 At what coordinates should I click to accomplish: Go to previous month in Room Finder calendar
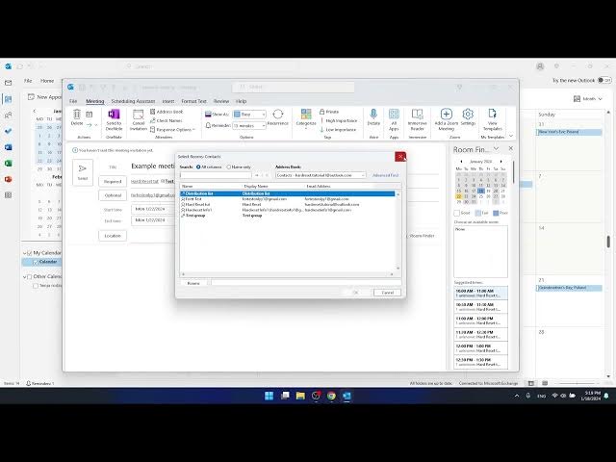pyautogui.click(x=461, y=162)
